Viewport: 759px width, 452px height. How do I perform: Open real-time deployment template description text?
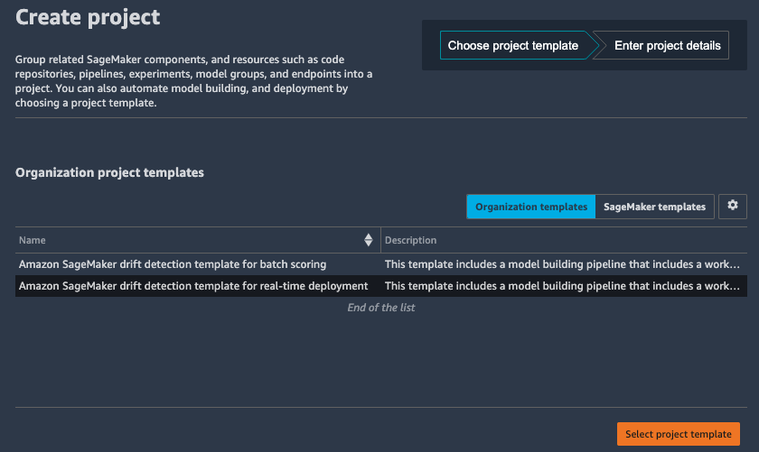(562, 286)
